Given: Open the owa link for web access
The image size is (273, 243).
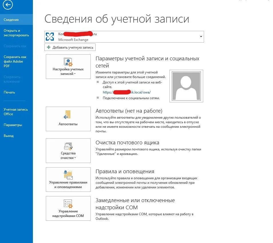Looking at the screenshot, I should coord(126,92).
